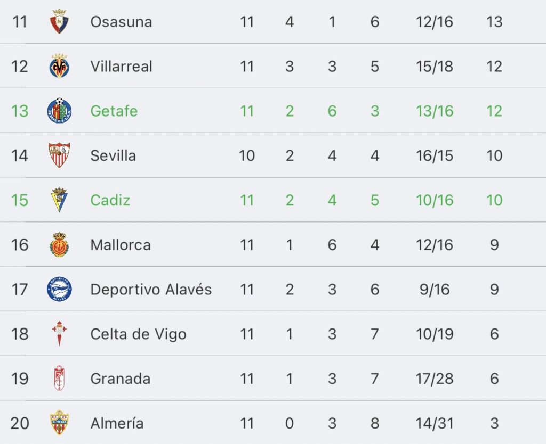Screen dimensions: 546x444
Task: Tap the Almería club crest
Action: coord(59,423)
